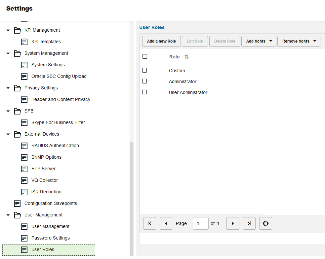Go to next page of roles
The height and width of the screenshot is (259, 325).
pos(233,223)
